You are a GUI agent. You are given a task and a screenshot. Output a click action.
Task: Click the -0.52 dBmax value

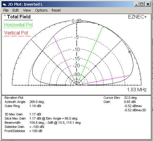tap(133, 106)
